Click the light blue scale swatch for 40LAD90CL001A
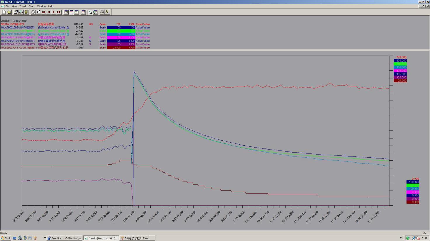This screenshot has height=241, width=430. click(121, 34)
